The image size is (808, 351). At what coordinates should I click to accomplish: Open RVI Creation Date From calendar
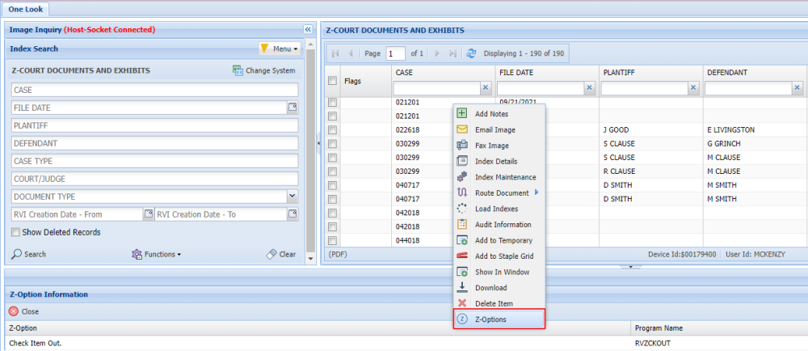pyautogui.click(x=148, y=214)
